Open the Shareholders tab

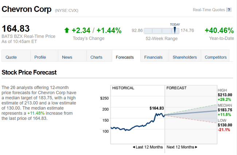coord(184,57)
